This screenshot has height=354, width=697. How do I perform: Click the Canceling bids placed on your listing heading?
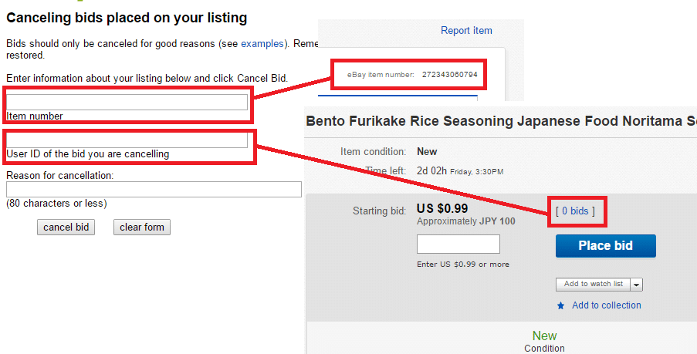[127, 18]
